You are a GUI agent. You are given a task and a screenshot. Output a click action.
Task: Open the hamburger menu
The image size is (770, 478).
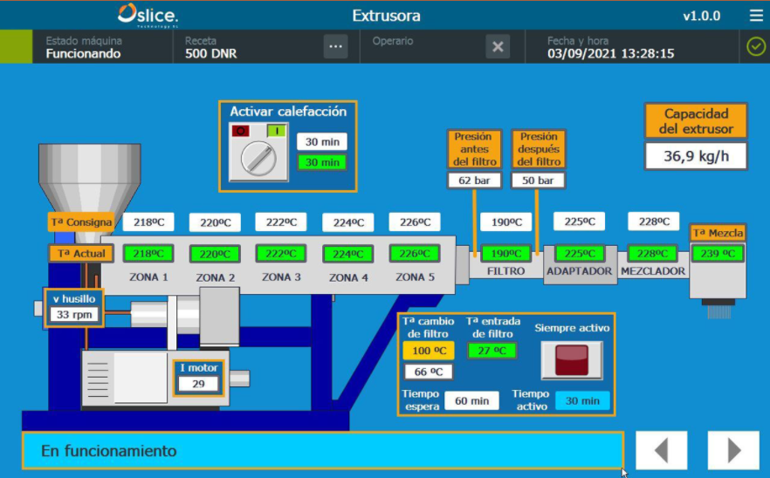pos(755,16)
